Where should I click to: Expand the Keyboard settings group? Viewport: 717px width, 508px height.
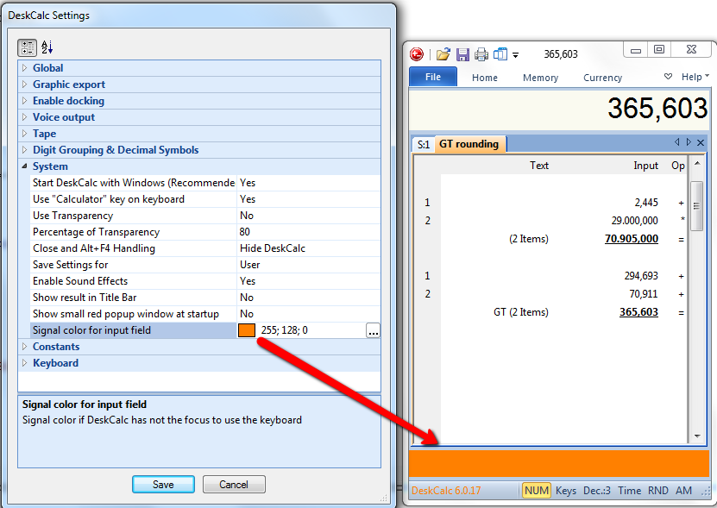click(x=25, y=363)
